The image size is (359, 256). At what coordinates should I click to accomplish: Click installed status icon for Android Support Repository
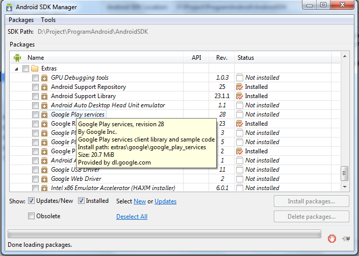click(x=240, y=87)
